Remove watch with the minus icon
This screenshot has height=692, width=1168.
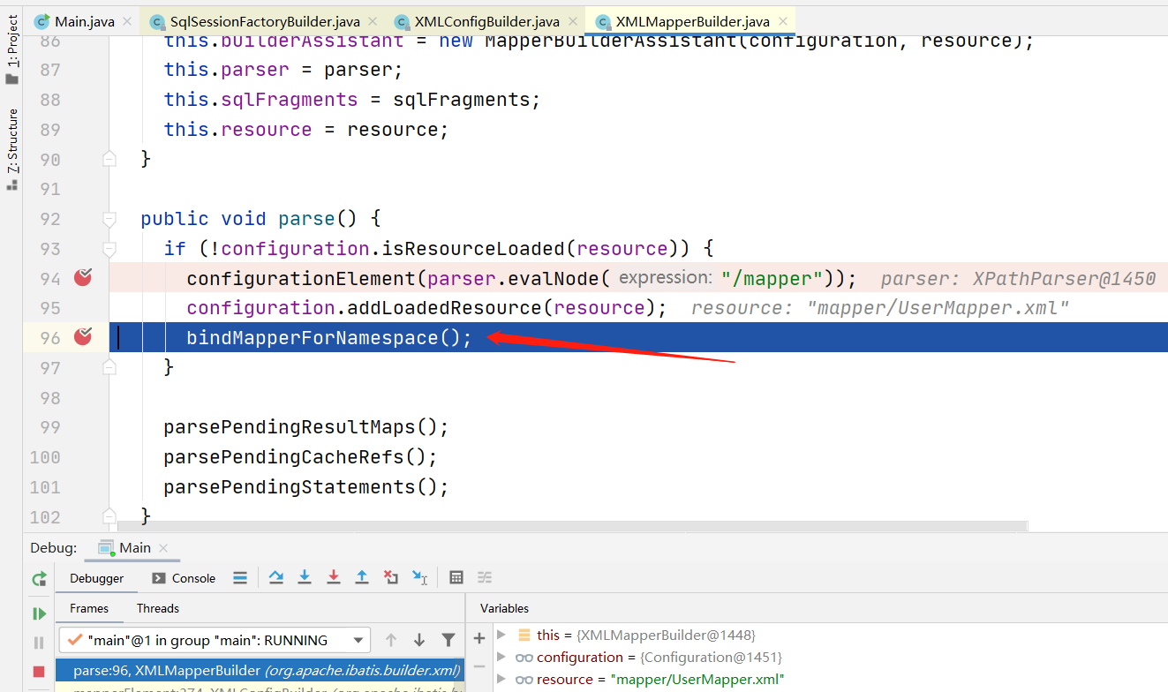tap(479, 666)
